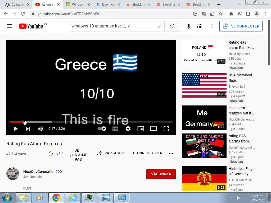Viewport: 271px width, 203px height.
Task: Open a new browser tab
Action: click(x=219, y=4)
